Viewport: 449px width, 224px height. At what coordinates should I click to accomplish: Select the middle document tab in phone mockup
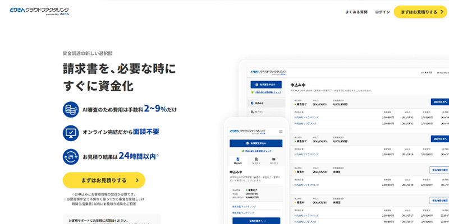pyautogui.click(x=256, y=161)
